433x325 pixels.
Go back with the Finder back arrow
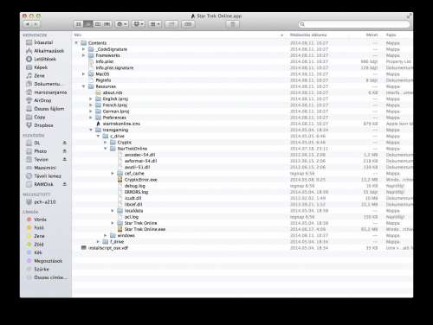click(28, 24)
